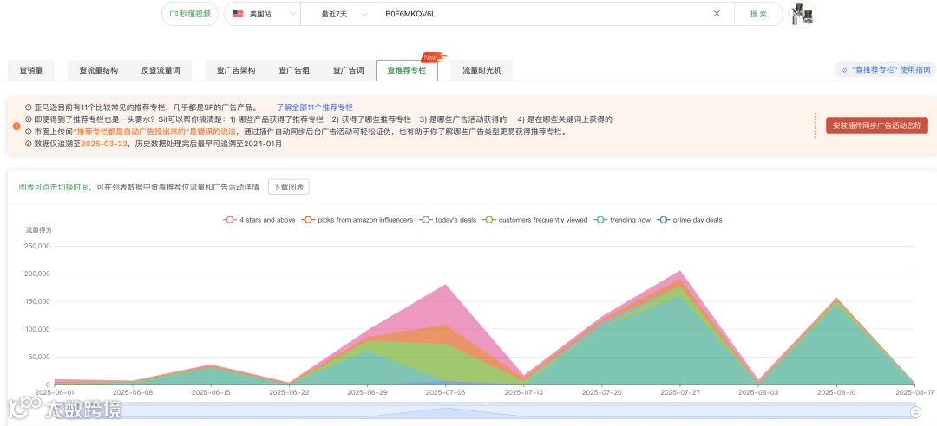Toggle customers frequently viewed legend
937x426 pixels.
[535, 220]
